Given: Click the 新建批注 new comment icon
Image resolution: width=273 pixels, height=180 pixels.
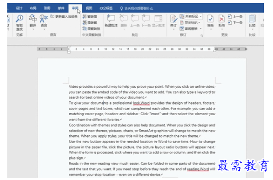Looking at the screenshot, I should [x=111, y=18].
